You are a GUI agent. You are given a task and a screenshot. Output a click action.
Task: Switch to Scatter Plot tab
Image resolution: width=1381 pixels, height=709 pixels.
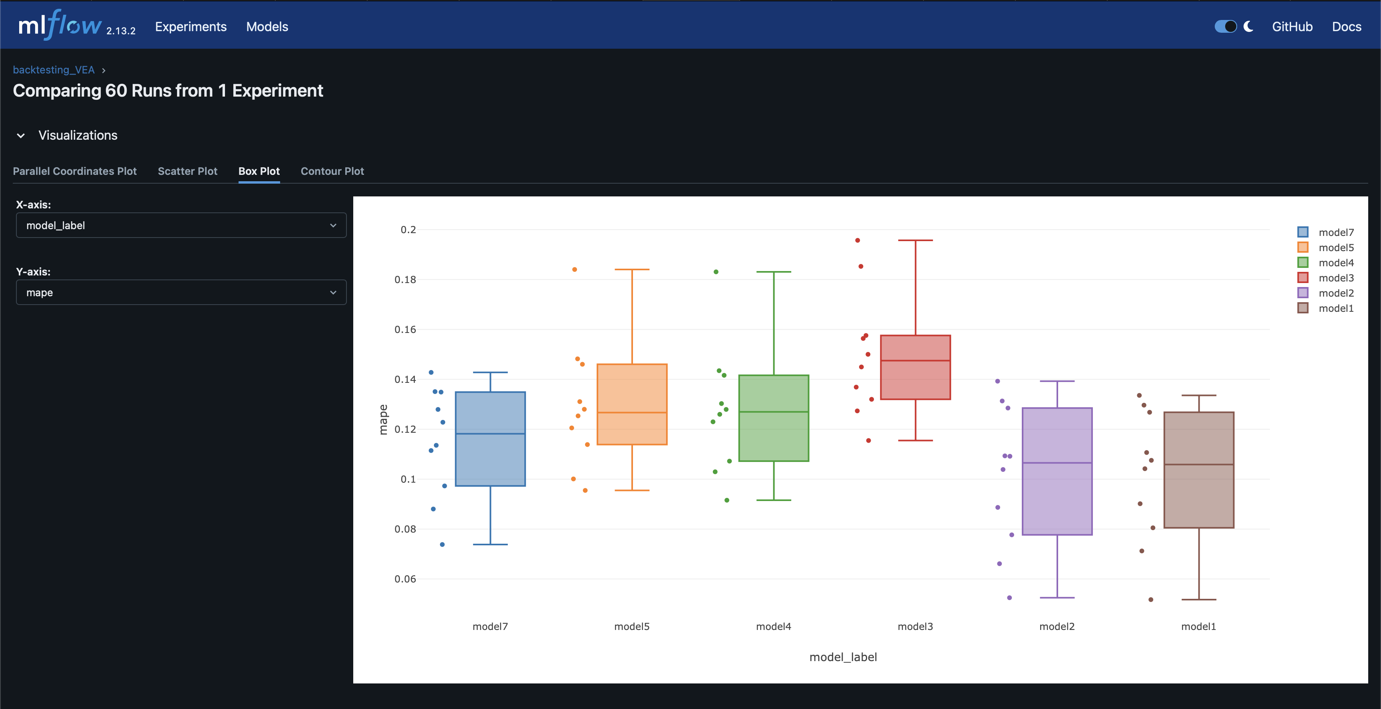coord(187,171)
